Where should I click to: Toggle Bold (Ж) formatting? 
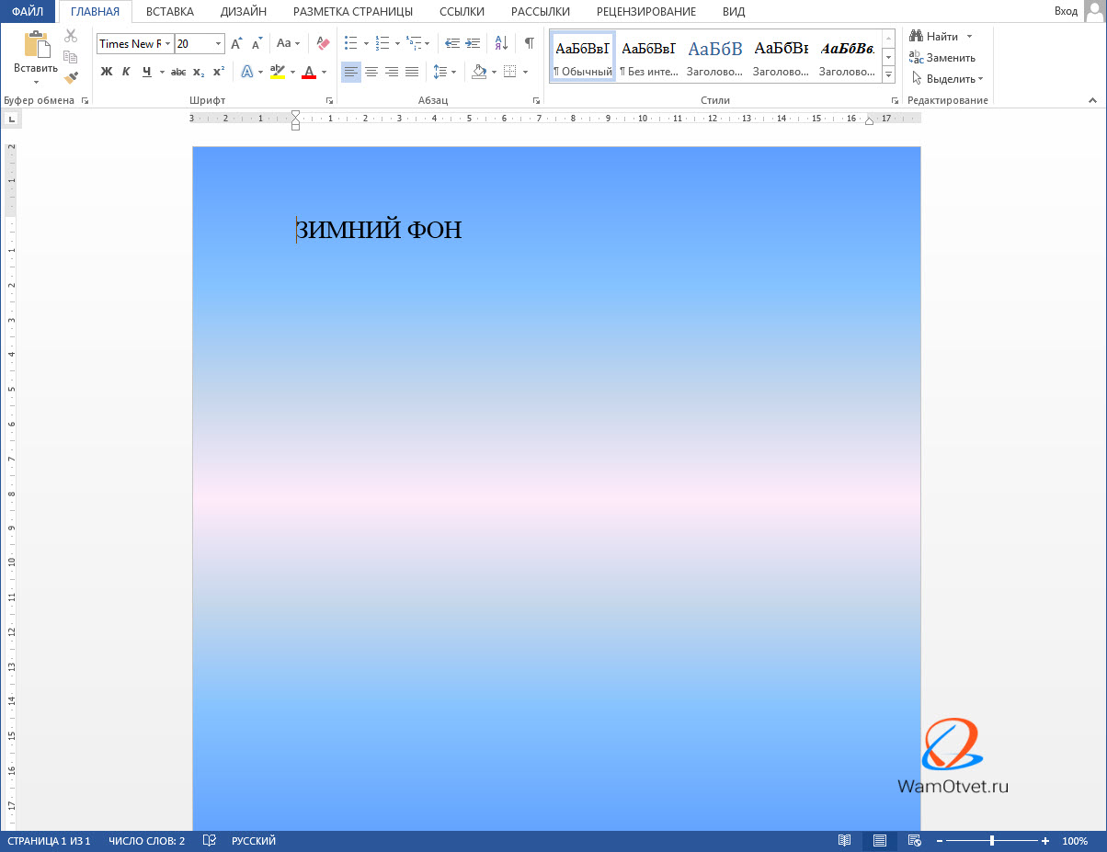tap(106, 72)
